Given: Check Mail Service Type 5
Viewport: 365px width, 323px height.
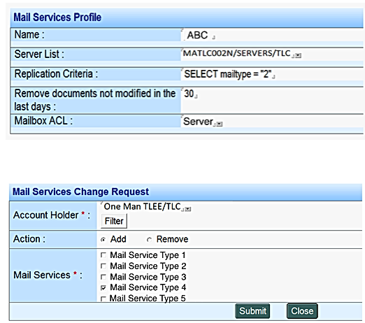Looking at the screenshot, I should [x=103, y=299].
